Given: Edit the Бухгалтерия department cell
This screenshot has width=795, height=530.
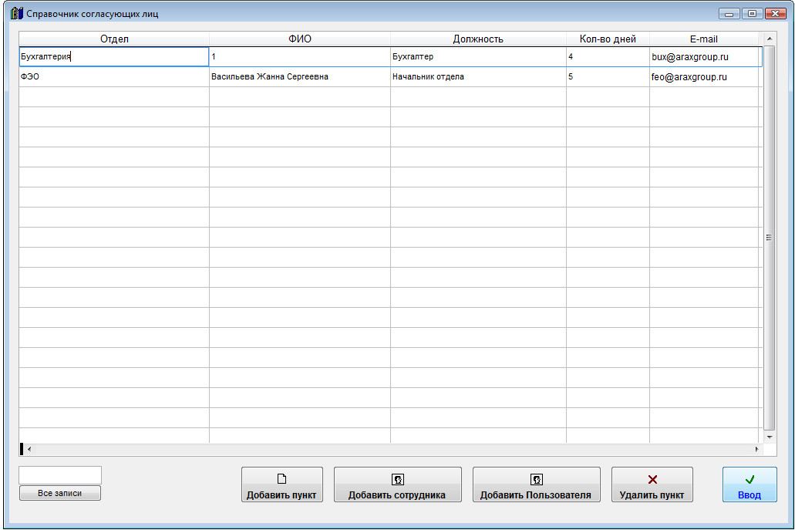Looking at the screenshot, I should (114, 57).
